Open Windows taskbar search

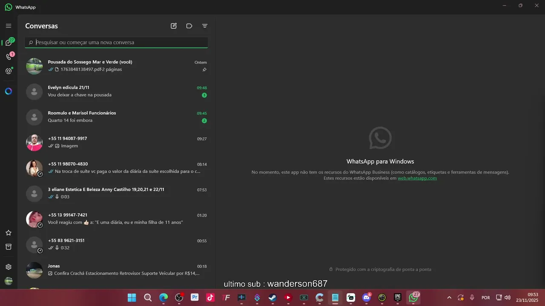click(148, 297)
